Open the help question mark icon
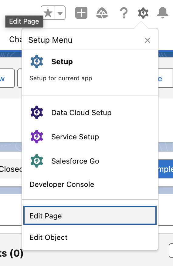This screenshot has height=266, width=173. click(x=124, y=13)
